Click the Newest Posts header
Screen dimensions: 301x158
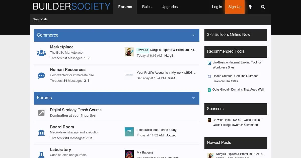tap(236, 143)
